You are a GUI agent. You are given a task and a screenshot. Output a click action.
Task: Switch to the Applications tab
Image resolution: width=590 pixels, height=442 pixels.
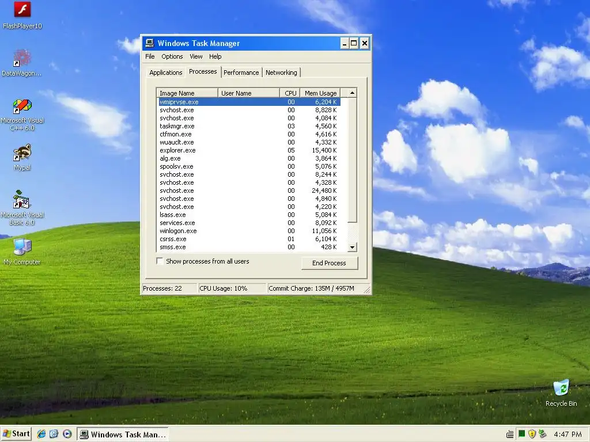(x=165, y=73)
